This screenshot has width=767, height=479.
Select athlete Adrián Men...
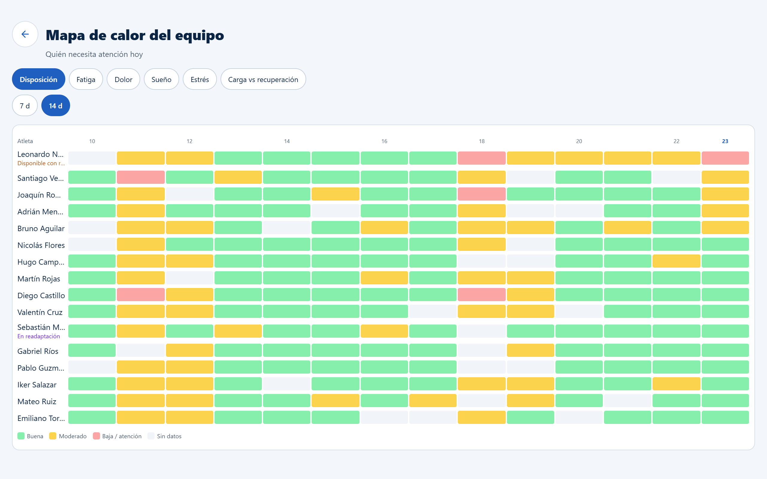pyautogui.click(x=40, y=212)
